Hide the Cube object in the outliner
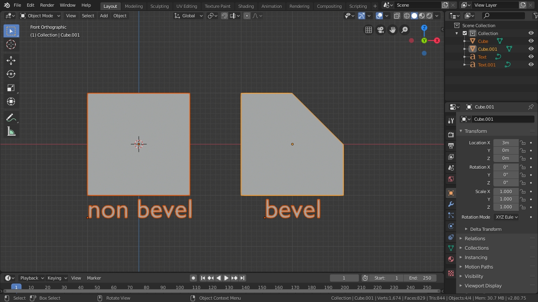Screen dimensions: 538x302 click(531, 41)
